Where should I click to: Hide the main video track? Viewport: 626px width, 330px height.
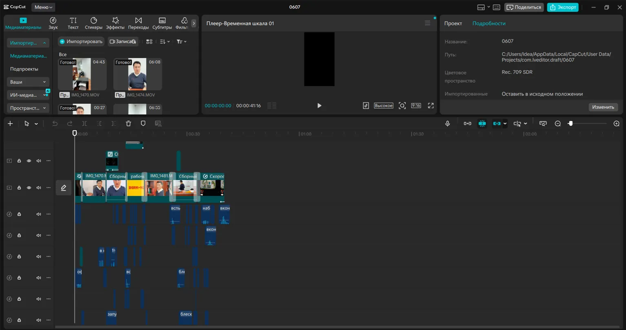click(x=29, y=188)
